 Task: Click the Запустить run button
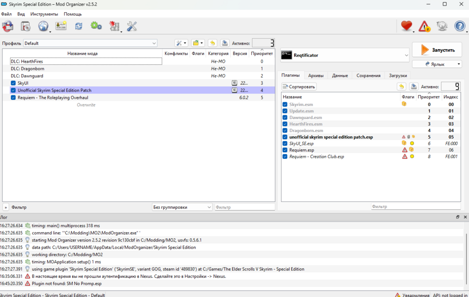coord(437,50)
